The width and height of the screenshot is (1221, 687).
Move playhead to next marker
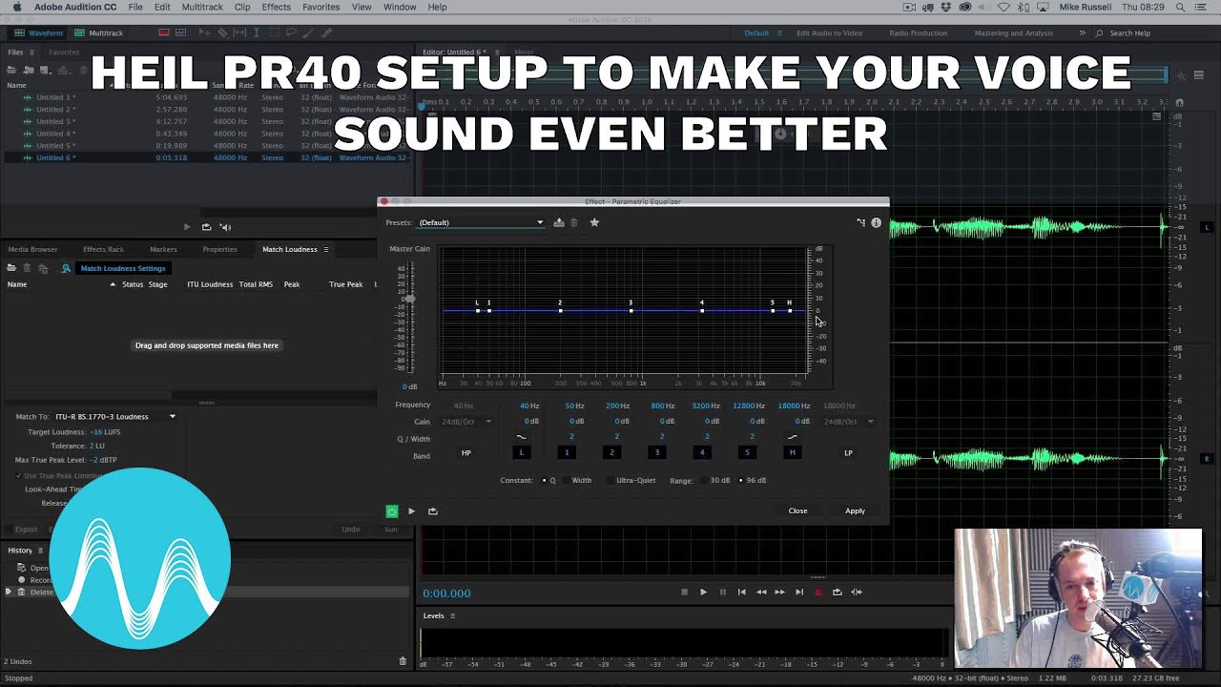pyautogui.click(x=799, y=593)
